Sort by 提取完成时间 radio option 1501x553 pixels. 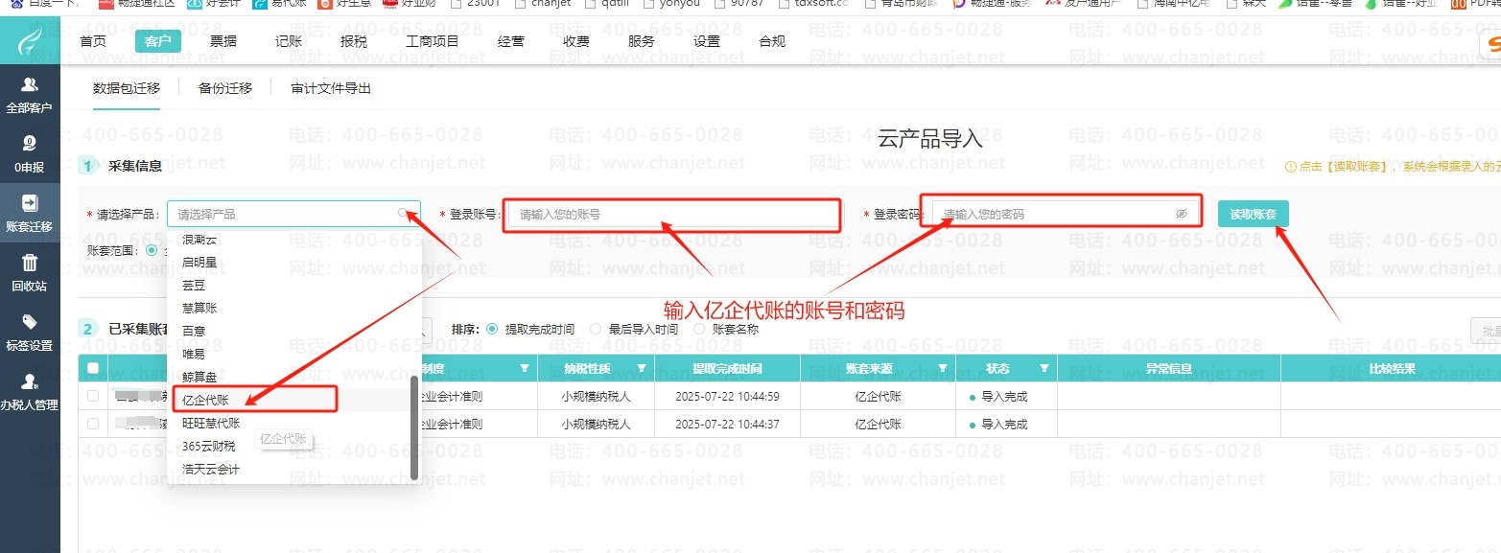click(x=492, y=329)
